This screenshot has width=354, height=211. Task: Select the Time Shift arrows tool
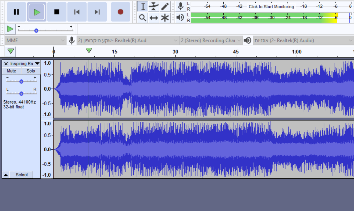tap(153, 18)
